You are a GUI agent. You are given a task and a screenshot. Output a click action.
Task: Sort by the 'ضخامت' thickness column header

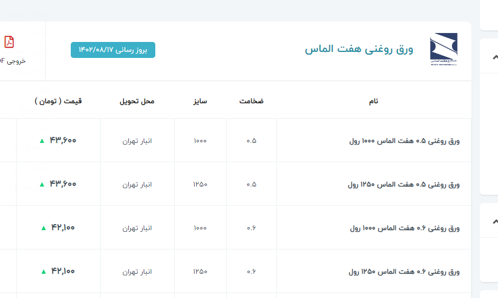pos(251,101)
